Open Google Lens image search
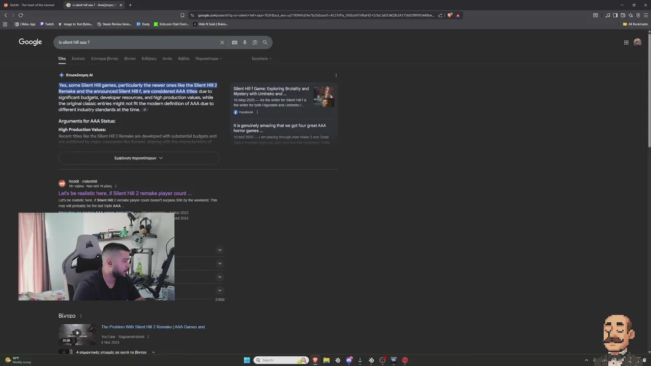 coord(255,42)
